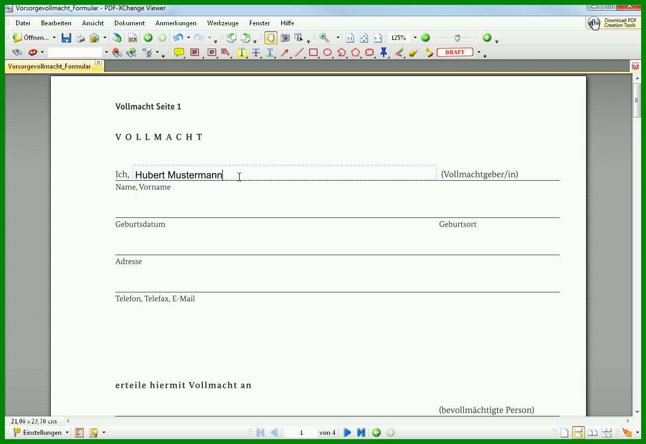Select the Snapshot camera tool
This screenshot has width=646, height=444.
(285, 38)
